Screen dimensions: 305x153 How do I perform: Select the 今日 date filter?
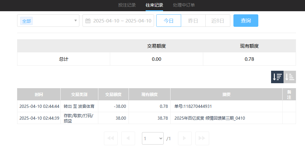point(168,21)
